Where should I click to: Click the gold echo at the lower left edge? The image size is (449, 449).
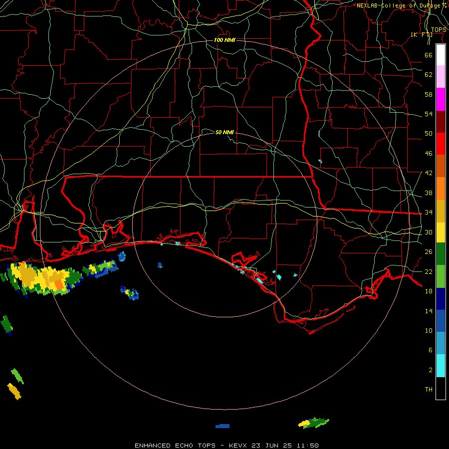[x=14, y=391]
